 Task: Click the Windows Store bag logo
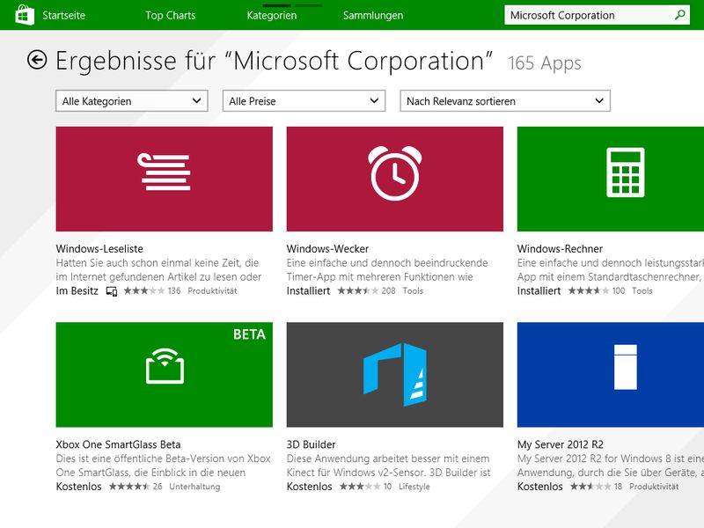(x=25, y=15)
